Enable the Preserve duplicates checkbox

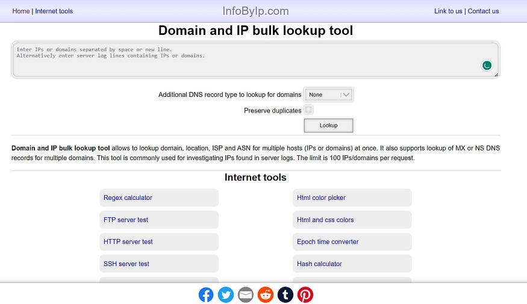coord(308,110)
